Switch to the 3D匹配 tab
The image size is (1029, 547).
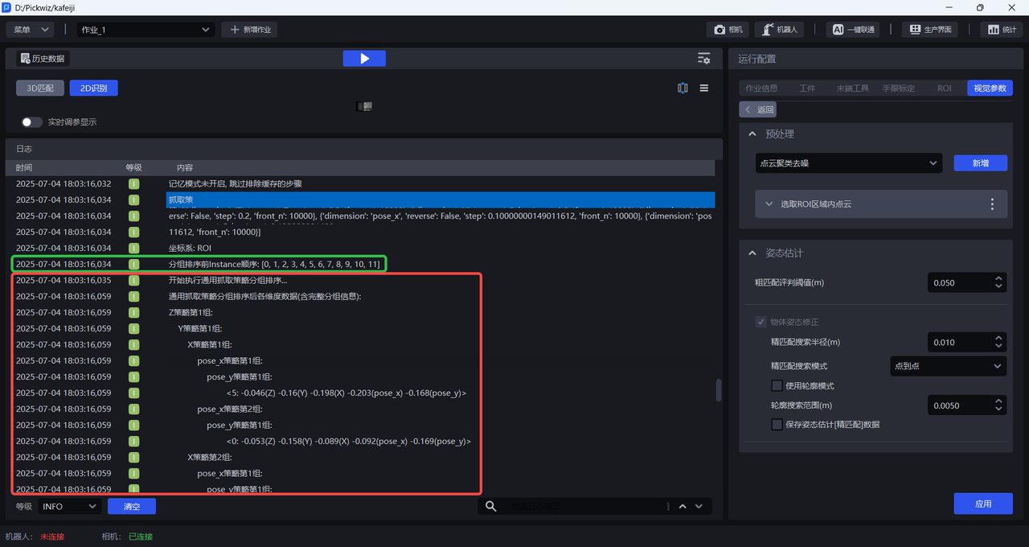coord(40,88)
